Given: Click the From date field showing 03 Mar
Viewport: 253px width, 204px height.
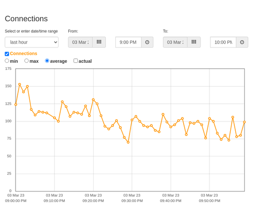Looking at the screenshot, I should pyautogui.click(x=80, y=42).
